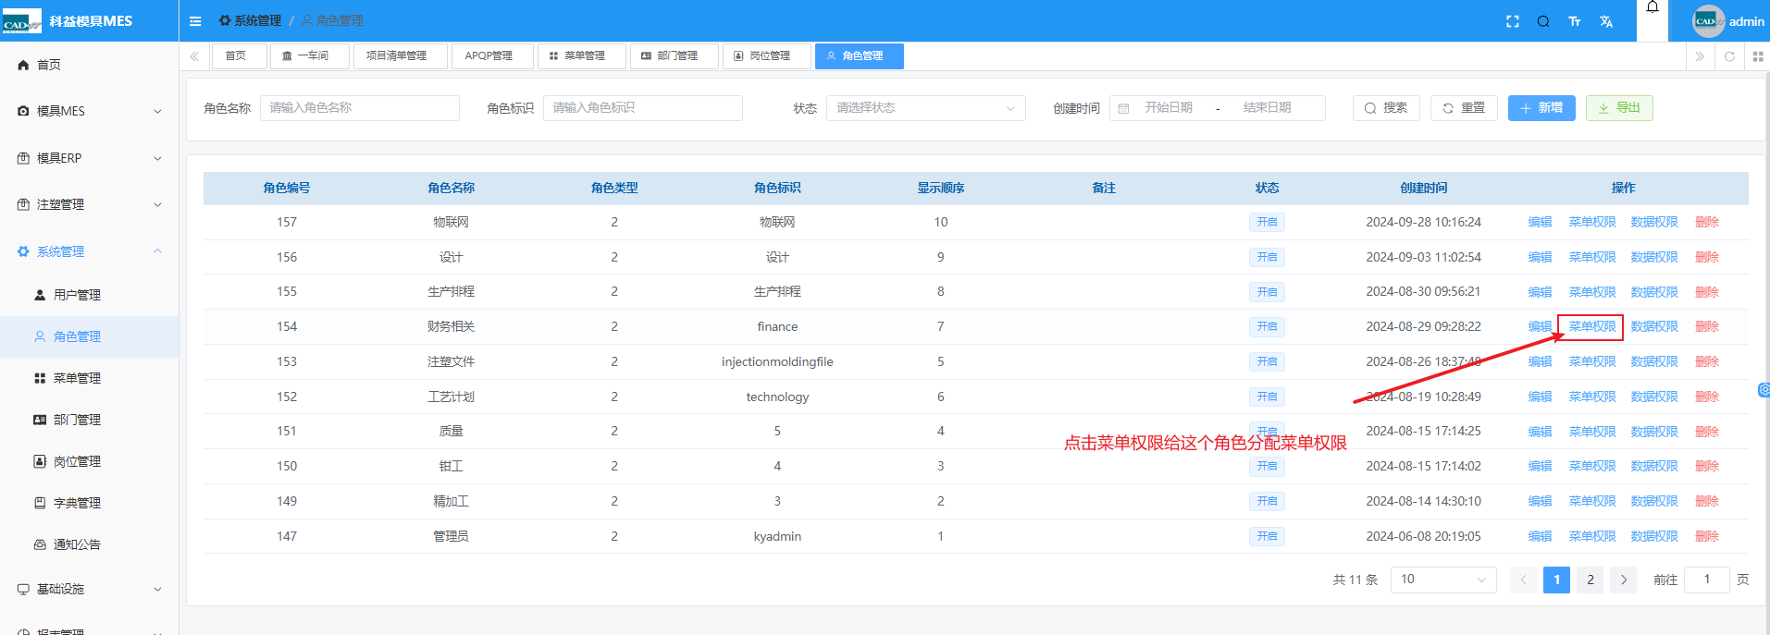The height and width of the screenshot is (635, 1770).
Task: Focus the 角色标识 input field
Action: (643, 108)
